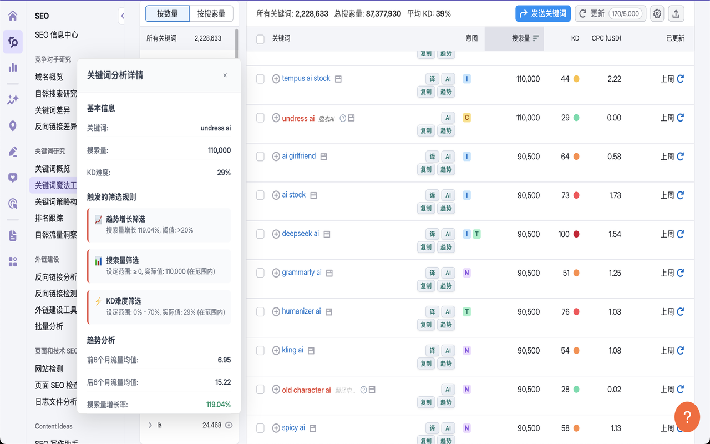Check the box for grammarly ai
Screen dimensions: 710x444
tap(260, 273)
